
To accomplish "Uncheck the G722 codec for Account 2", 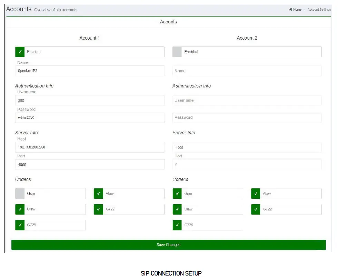I will point(256,209).
